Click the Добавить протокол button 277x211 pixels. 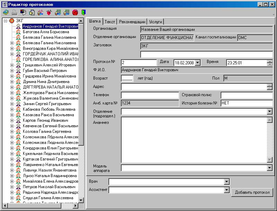(x=252, y=192)
